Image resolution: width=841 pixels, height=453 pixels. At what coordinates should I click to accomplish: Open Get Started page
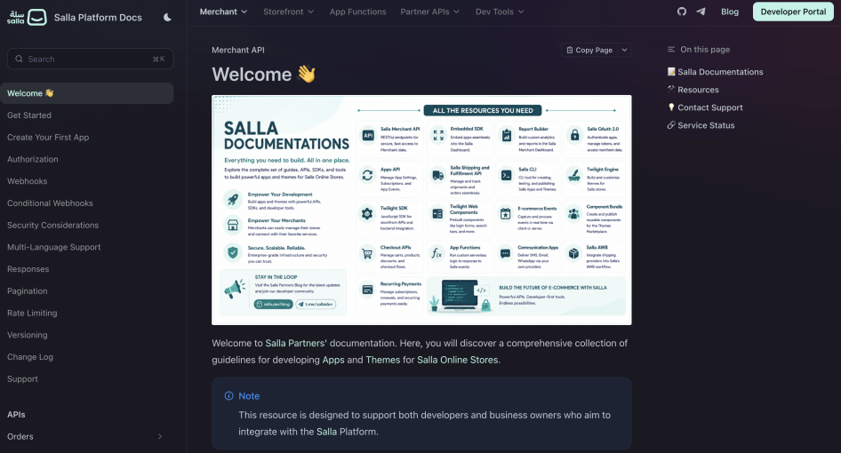click(x=29, y=115)
